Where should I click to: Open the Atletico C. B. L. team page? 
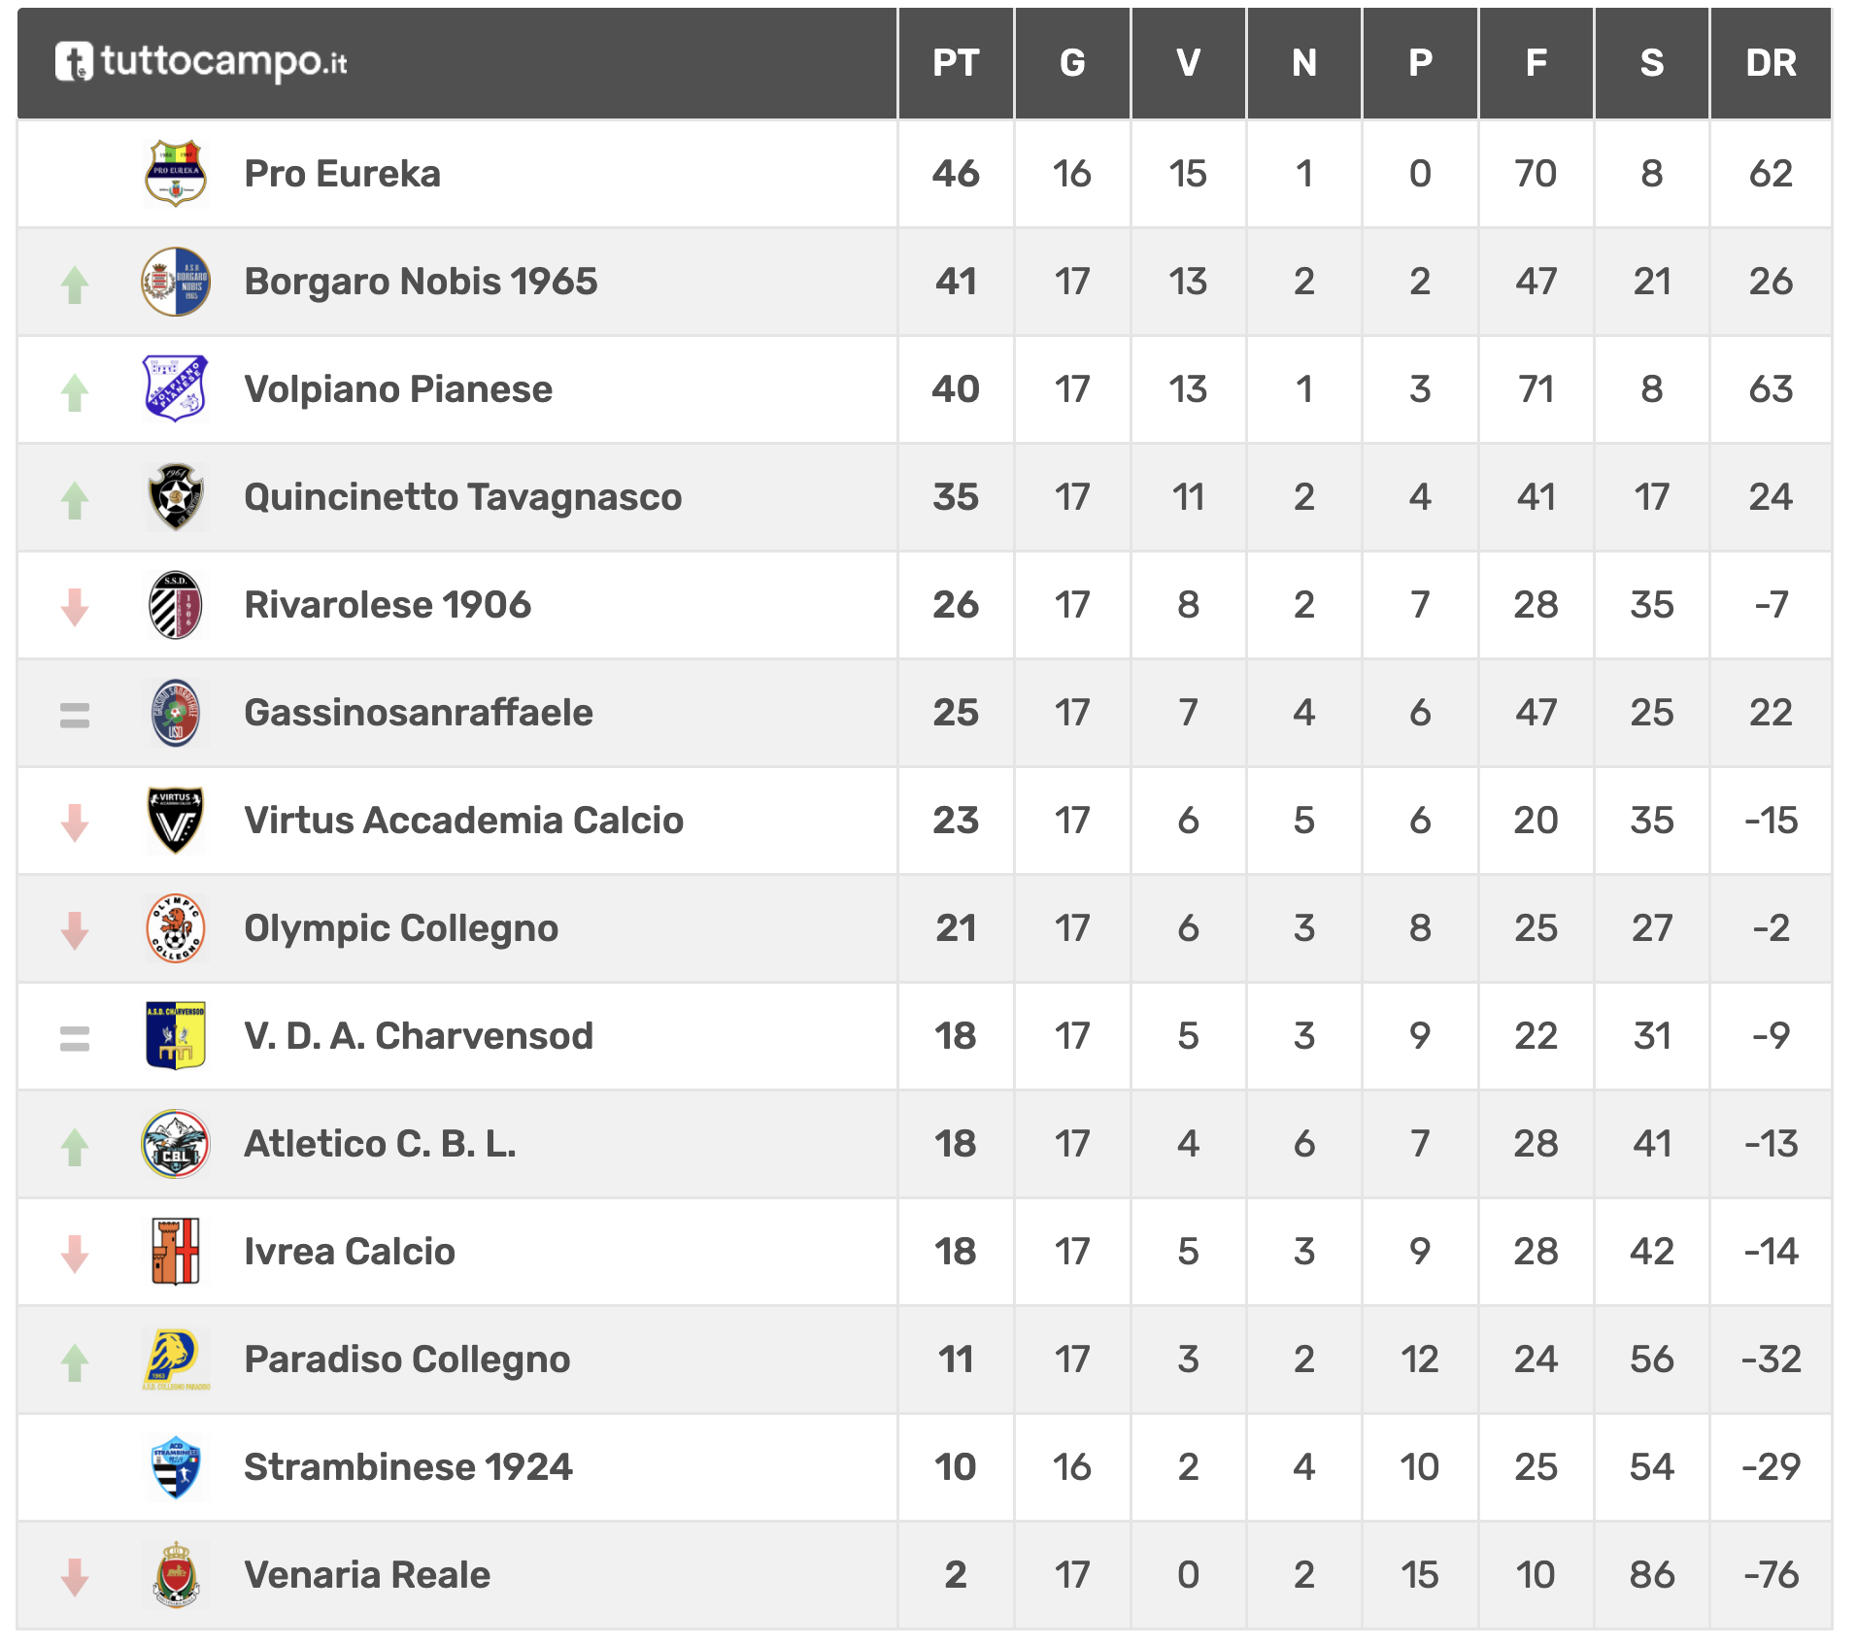tap(380, 1143)
